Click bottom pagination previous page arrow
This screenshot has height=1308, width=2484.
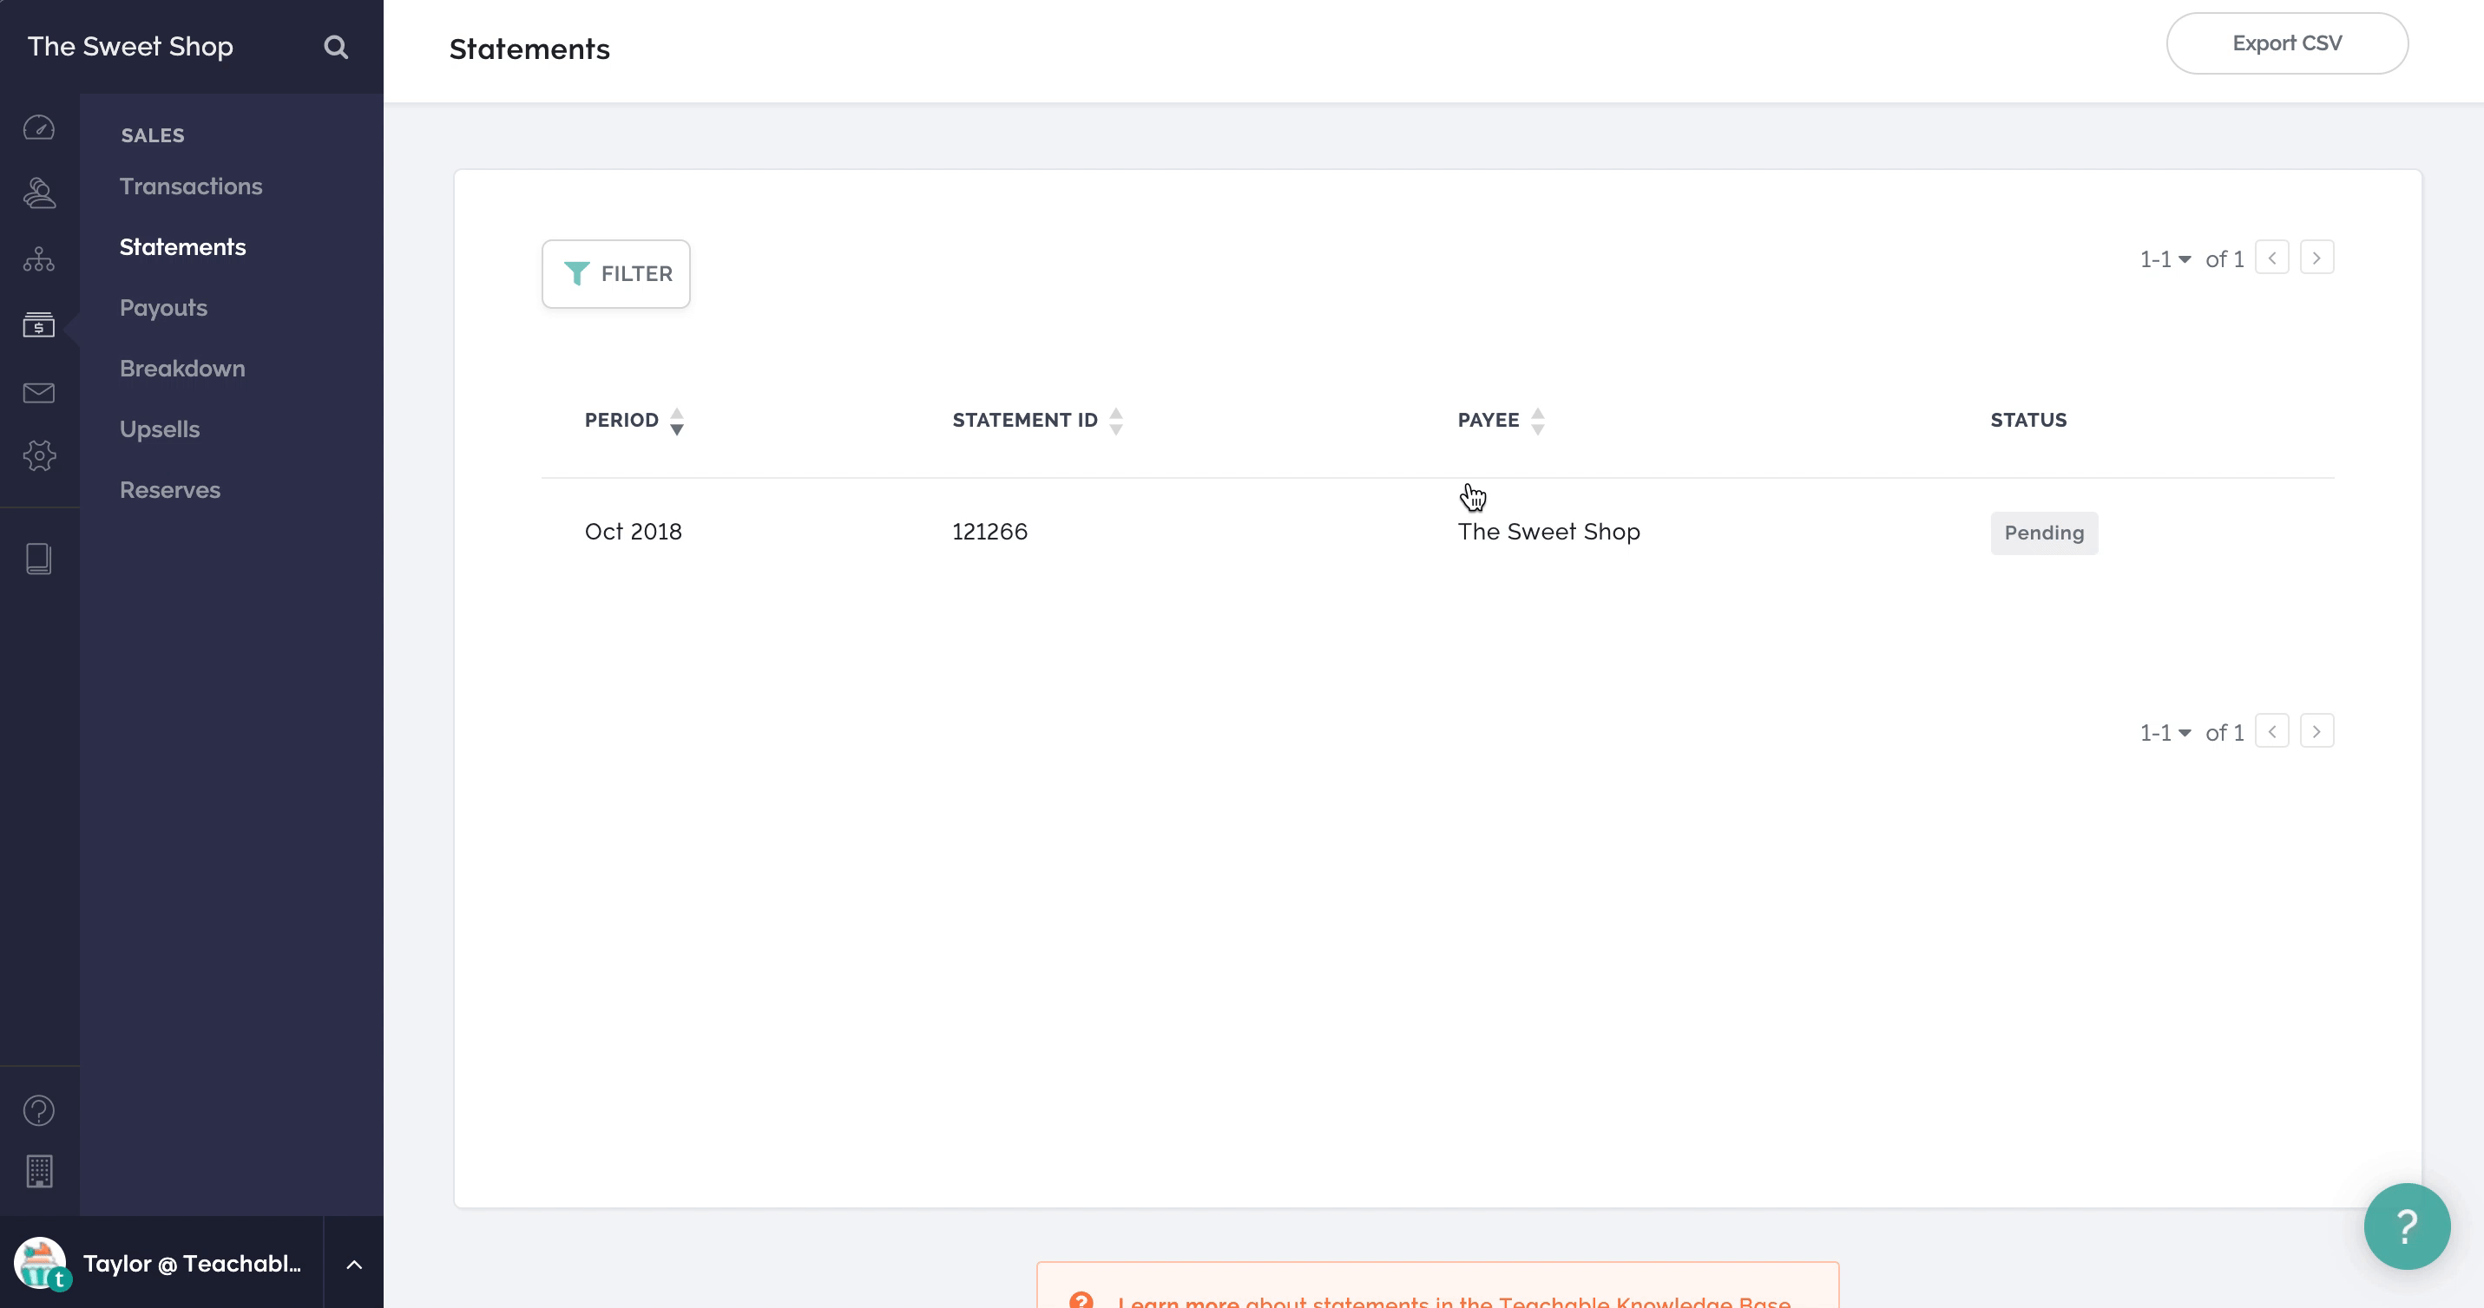(2272, 731)
